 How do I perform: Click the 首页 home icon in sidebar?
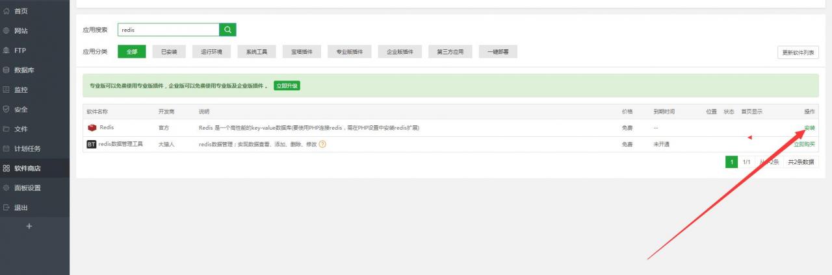(6, 11)
